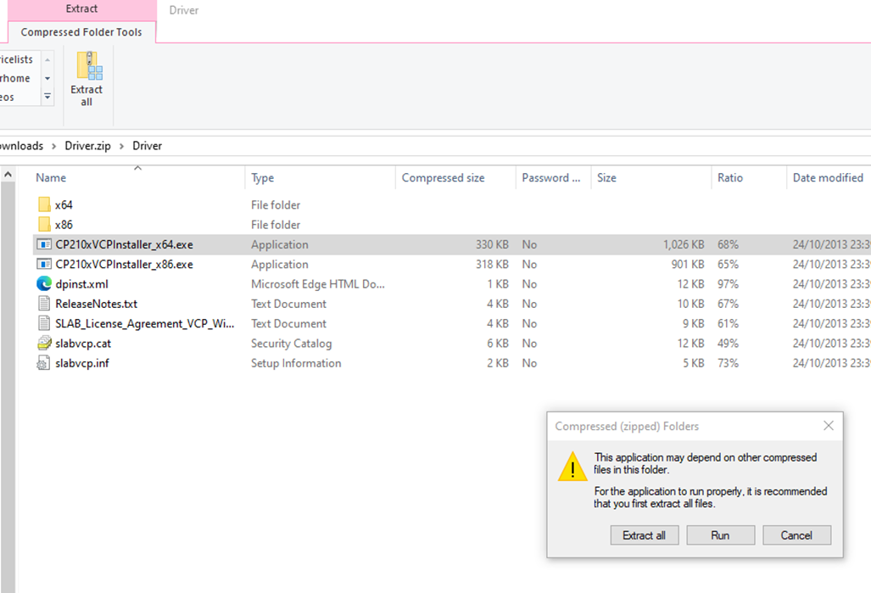Click the slabvcp.inf setup file icon
871x593 pixels.
(x=43, y=363)
